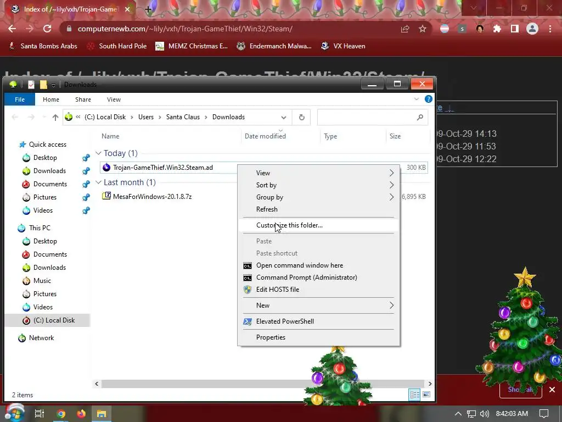
Task: Refresh Explorer folder via toolbar icon
Action: pyautogui.click(x=301, y=118)
